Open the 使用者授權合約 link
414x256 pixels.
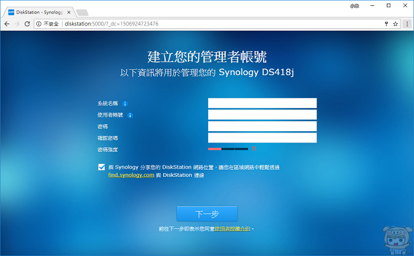(232, 229)
